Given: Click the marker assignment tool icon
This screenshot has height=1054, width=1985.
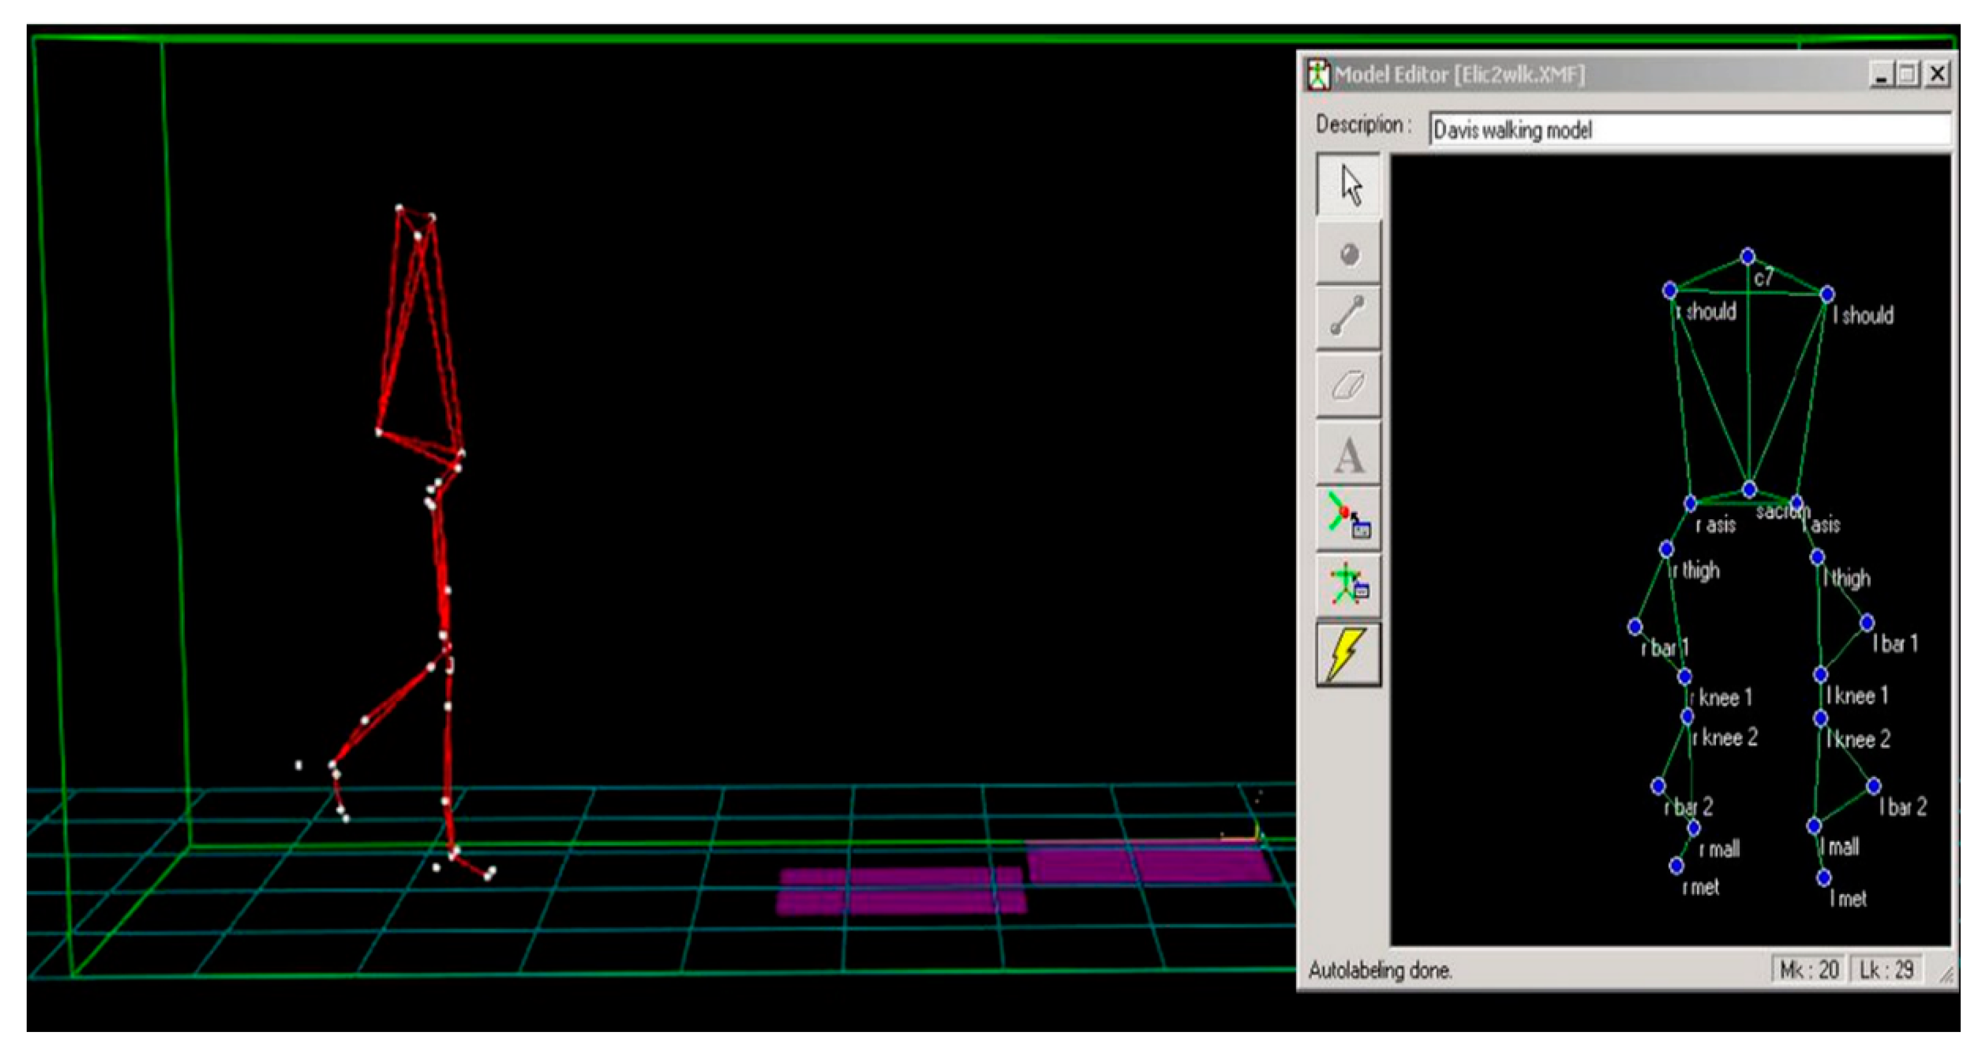Looking at the screenshot, I should pyautogui.click(x=1348, y=518).
